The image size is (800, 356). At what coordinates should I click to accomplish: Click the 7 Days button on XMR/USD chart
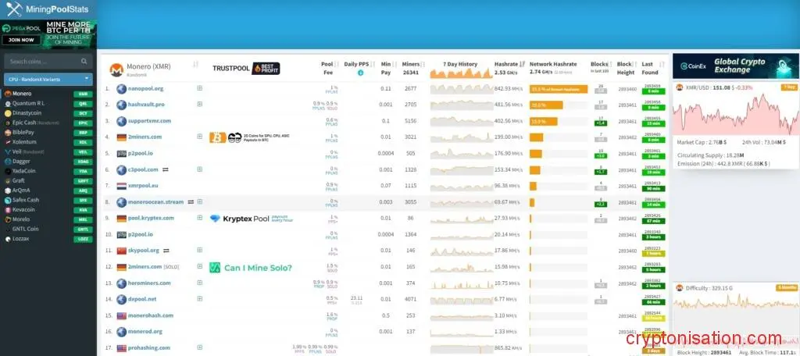click(788, 87)
